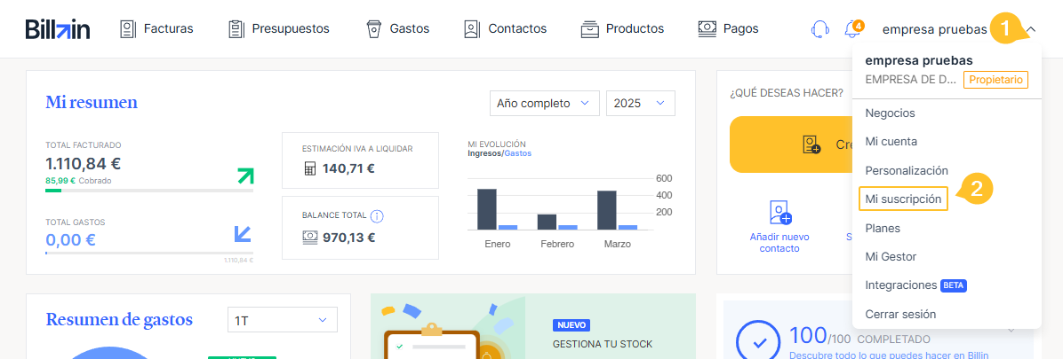
Task: Click the blue down-left arrow icon
Action: (x=243, y=234)
